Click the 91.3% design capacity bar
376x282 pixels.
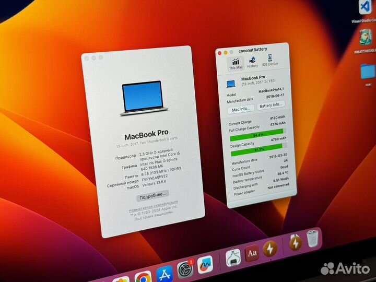(258, 149)
